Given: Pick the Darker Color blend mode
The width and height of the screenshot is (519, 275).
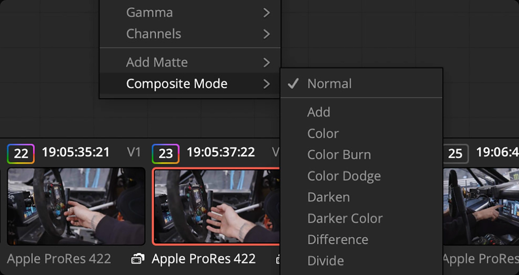Looking at the screenshot, I should point(345,218).
